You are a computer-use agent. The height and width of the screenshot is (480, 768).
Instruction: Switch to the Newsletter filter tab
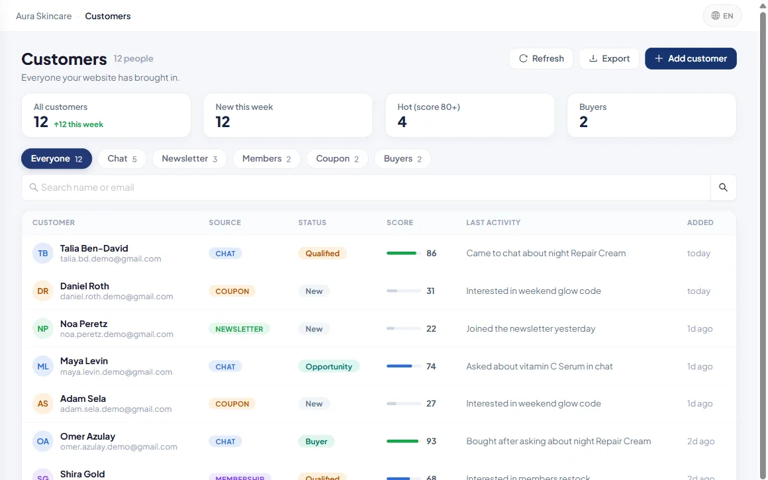189,159
